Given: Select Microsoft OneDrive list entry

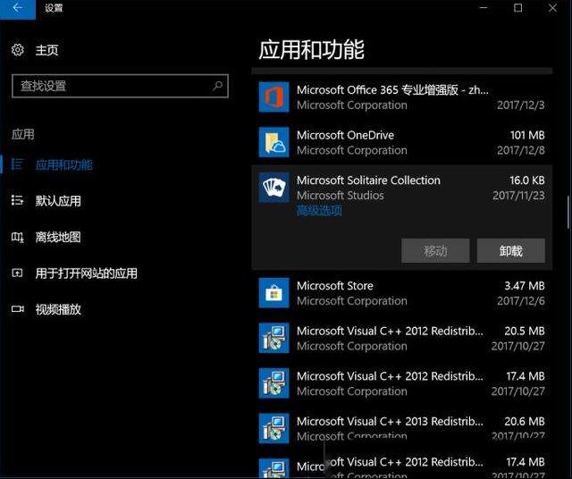Looking at the screenshot, I should pos(402,142).
